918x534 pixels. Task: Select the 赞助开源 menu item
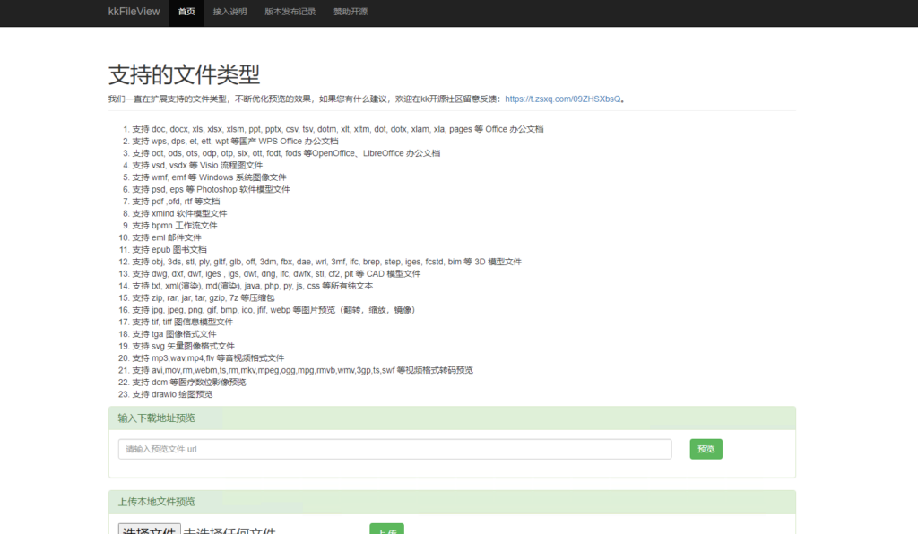coord(350,13)
